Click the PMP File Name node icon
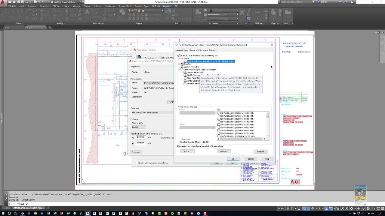This screenshot has height=216, width=385. [185, 84]
